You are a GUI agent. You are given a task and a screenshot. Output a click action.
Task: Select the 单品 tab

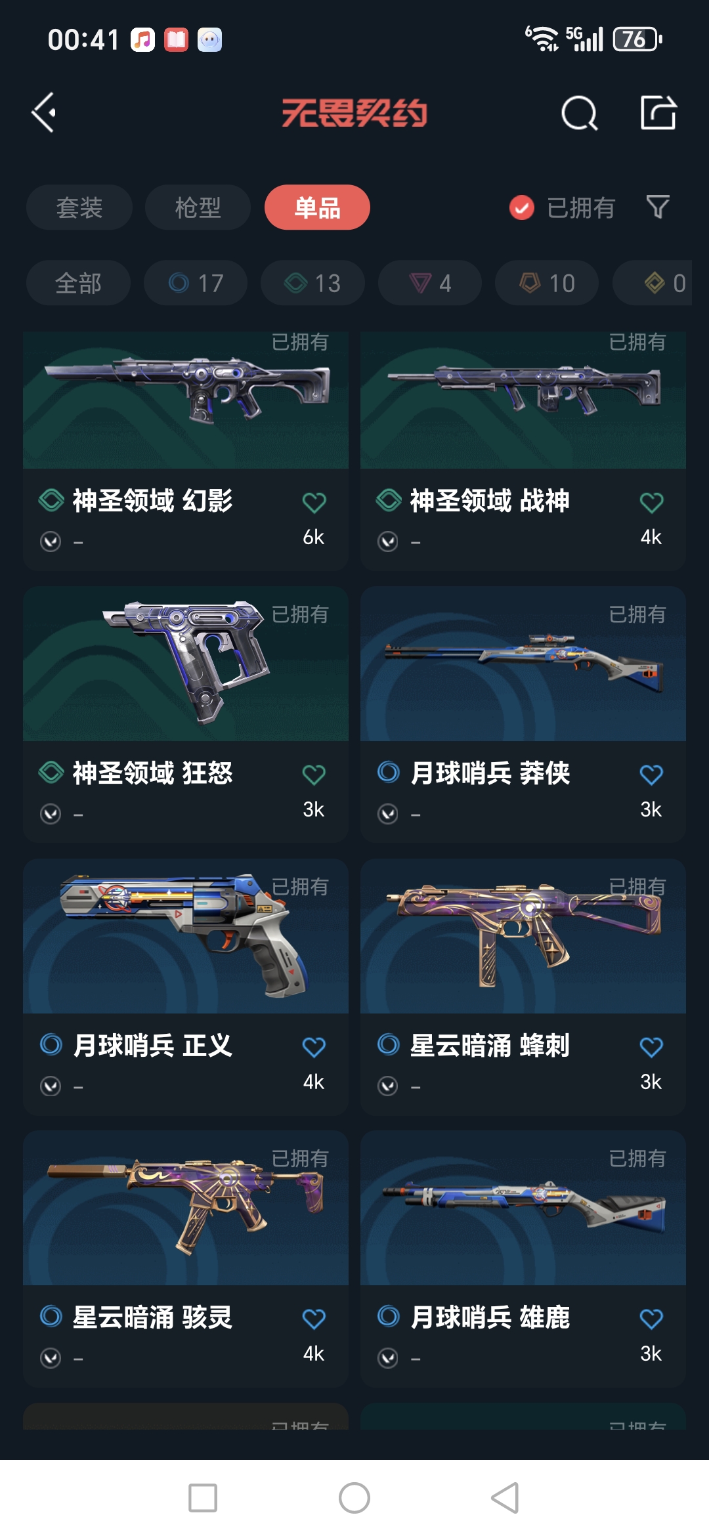click(317, 207)
